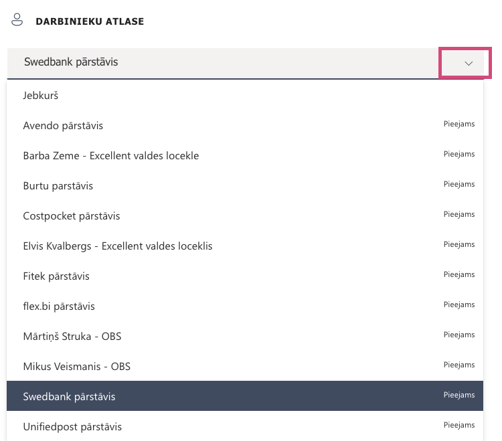Click the person icon beside Darbinieku atlase
Viewport: 502px width, 441px height.
(17, 19)
